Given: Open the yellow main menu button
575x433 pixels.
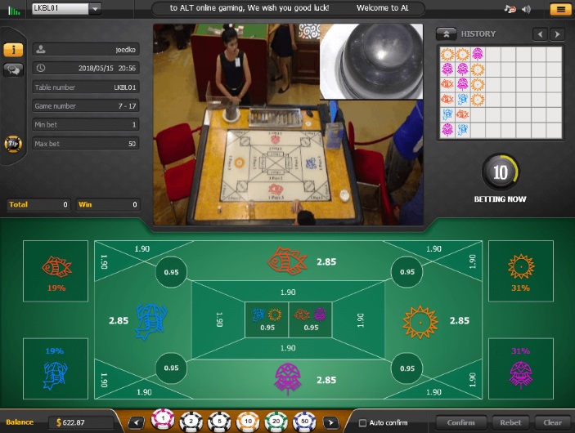Looking at the screenshot, I should (560, 10).
